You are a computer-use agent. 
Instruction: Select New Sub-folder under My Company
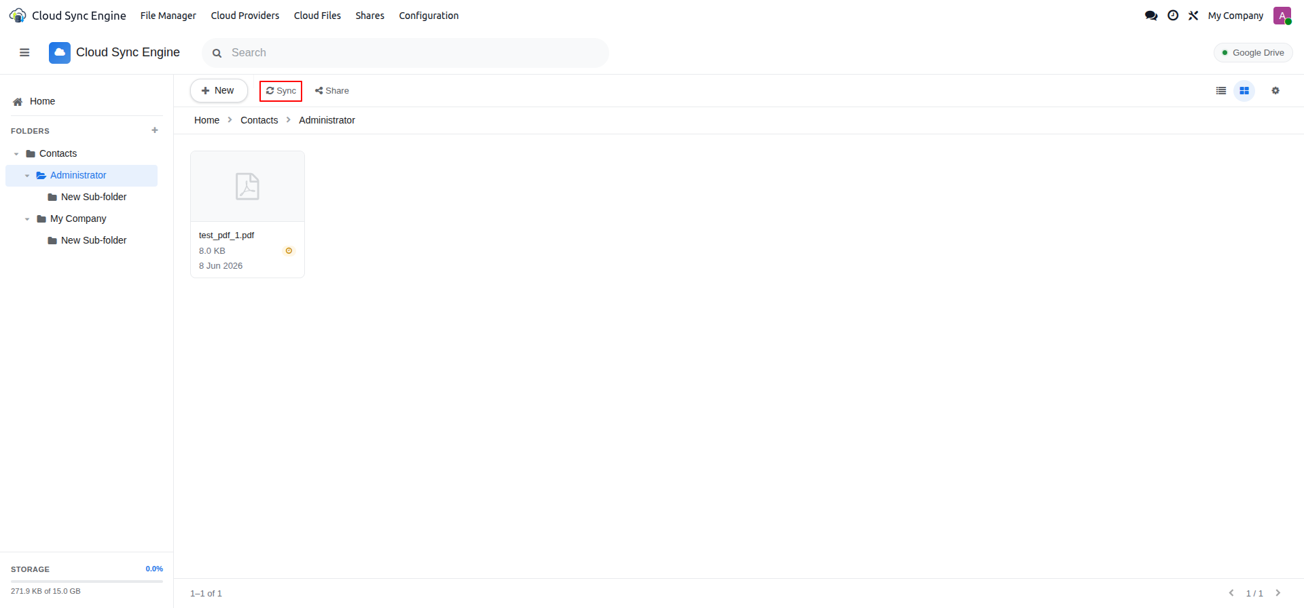[x=94, y=240]
